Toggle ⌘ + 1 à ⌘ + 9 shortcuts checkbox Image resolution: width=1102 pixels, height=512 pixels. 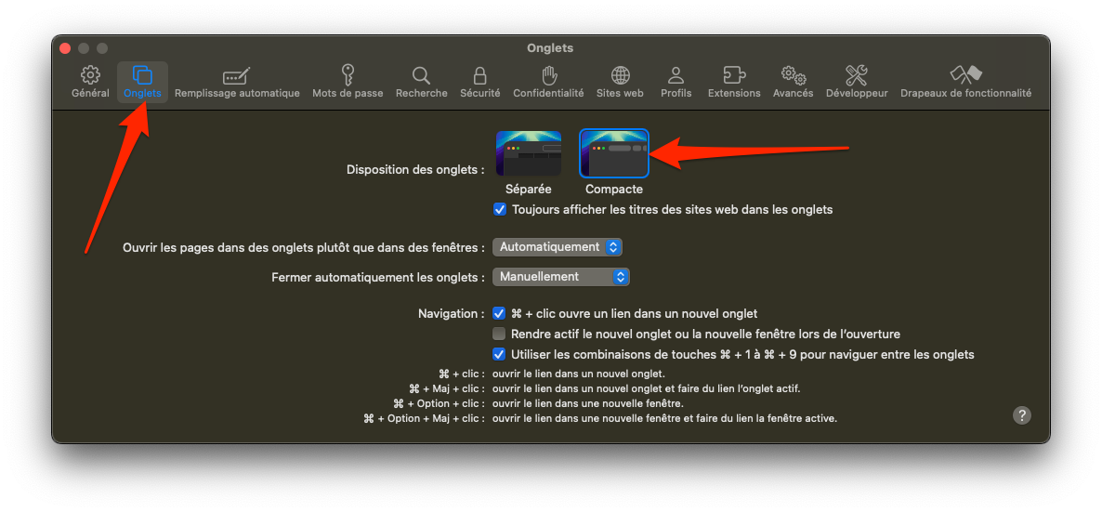point(500,354)
